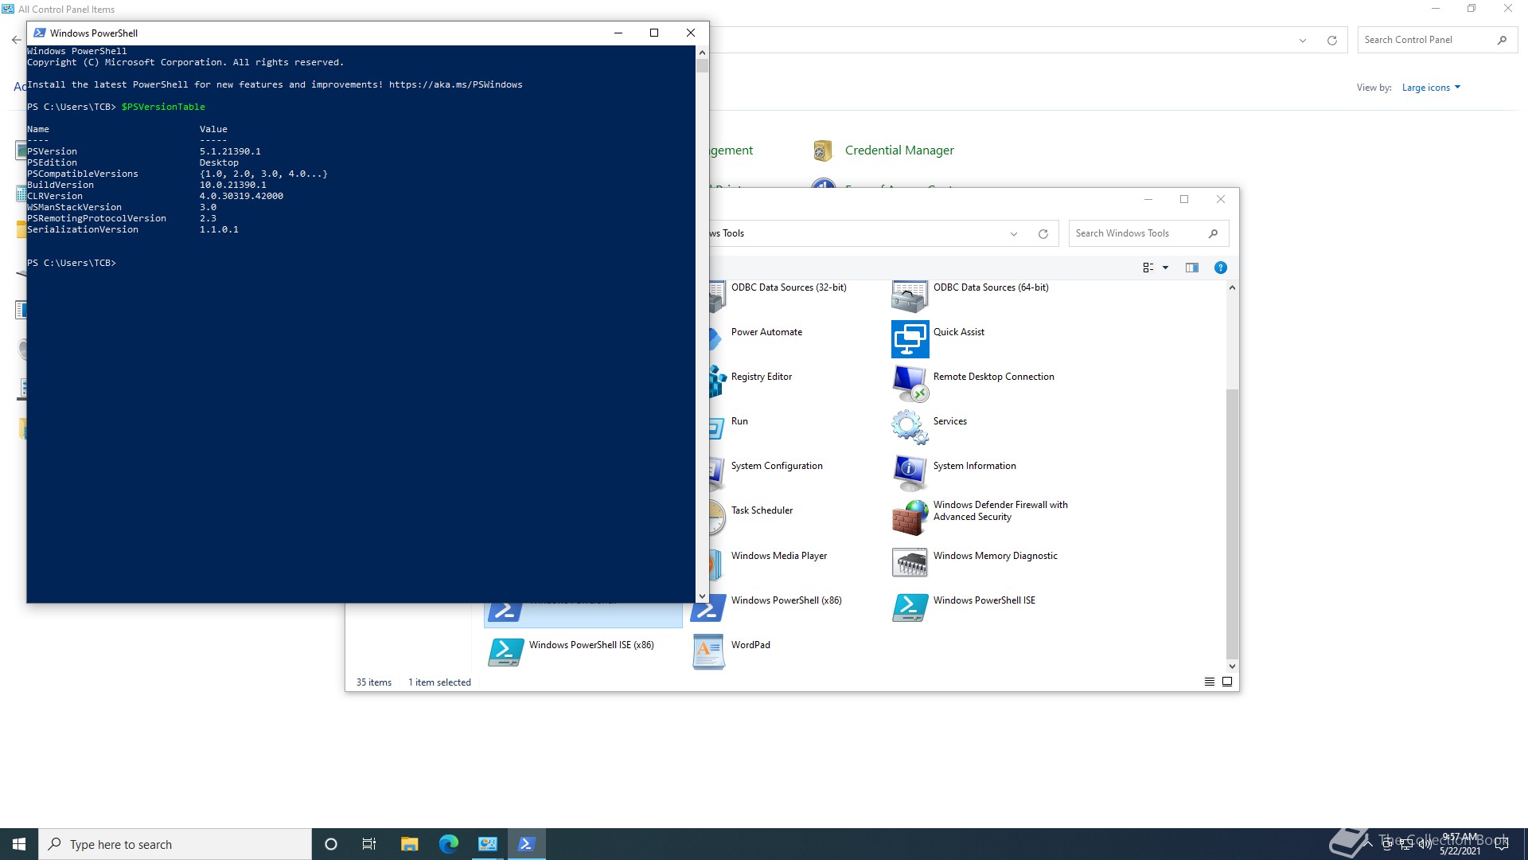Click the view layout icon in Windows Tools
Viewport: 1528px width, 860px height.
pyautogui.click(x=1148, y=268)
